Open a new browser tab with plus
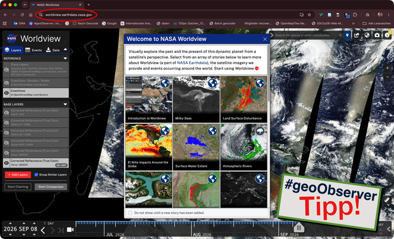The image size is (394, 239). click(88, 4)
